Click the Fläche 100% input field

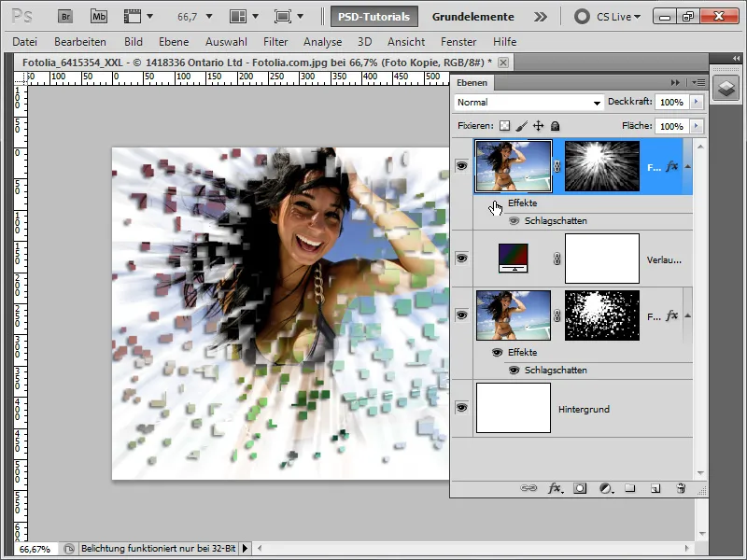tap(671, 126)
